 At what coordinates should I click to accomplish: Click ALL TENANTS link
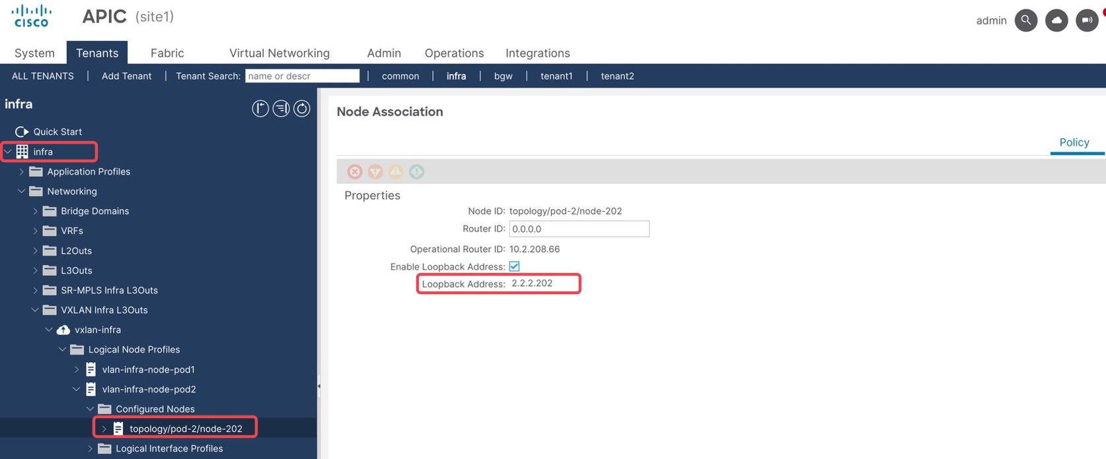pyautogui.click(x=43, y=76)
